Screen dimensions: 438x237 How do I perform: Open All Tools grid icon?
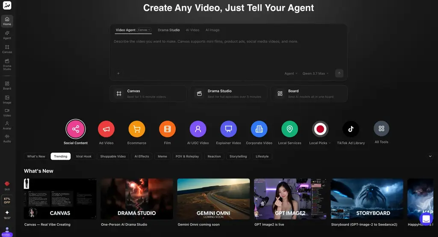(381, 129)
